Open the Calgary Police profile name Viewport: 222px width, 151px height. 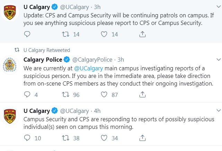click(x=43, y=60)
